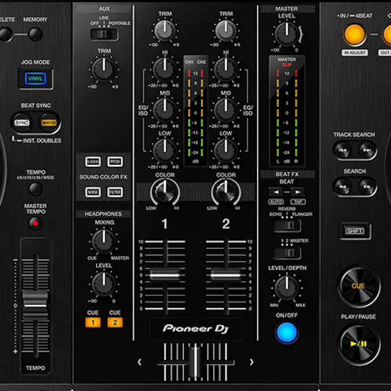This screenshot has width=391, height=391.
Task: Click the left chevron beside the crossfader
Action: 140,362
